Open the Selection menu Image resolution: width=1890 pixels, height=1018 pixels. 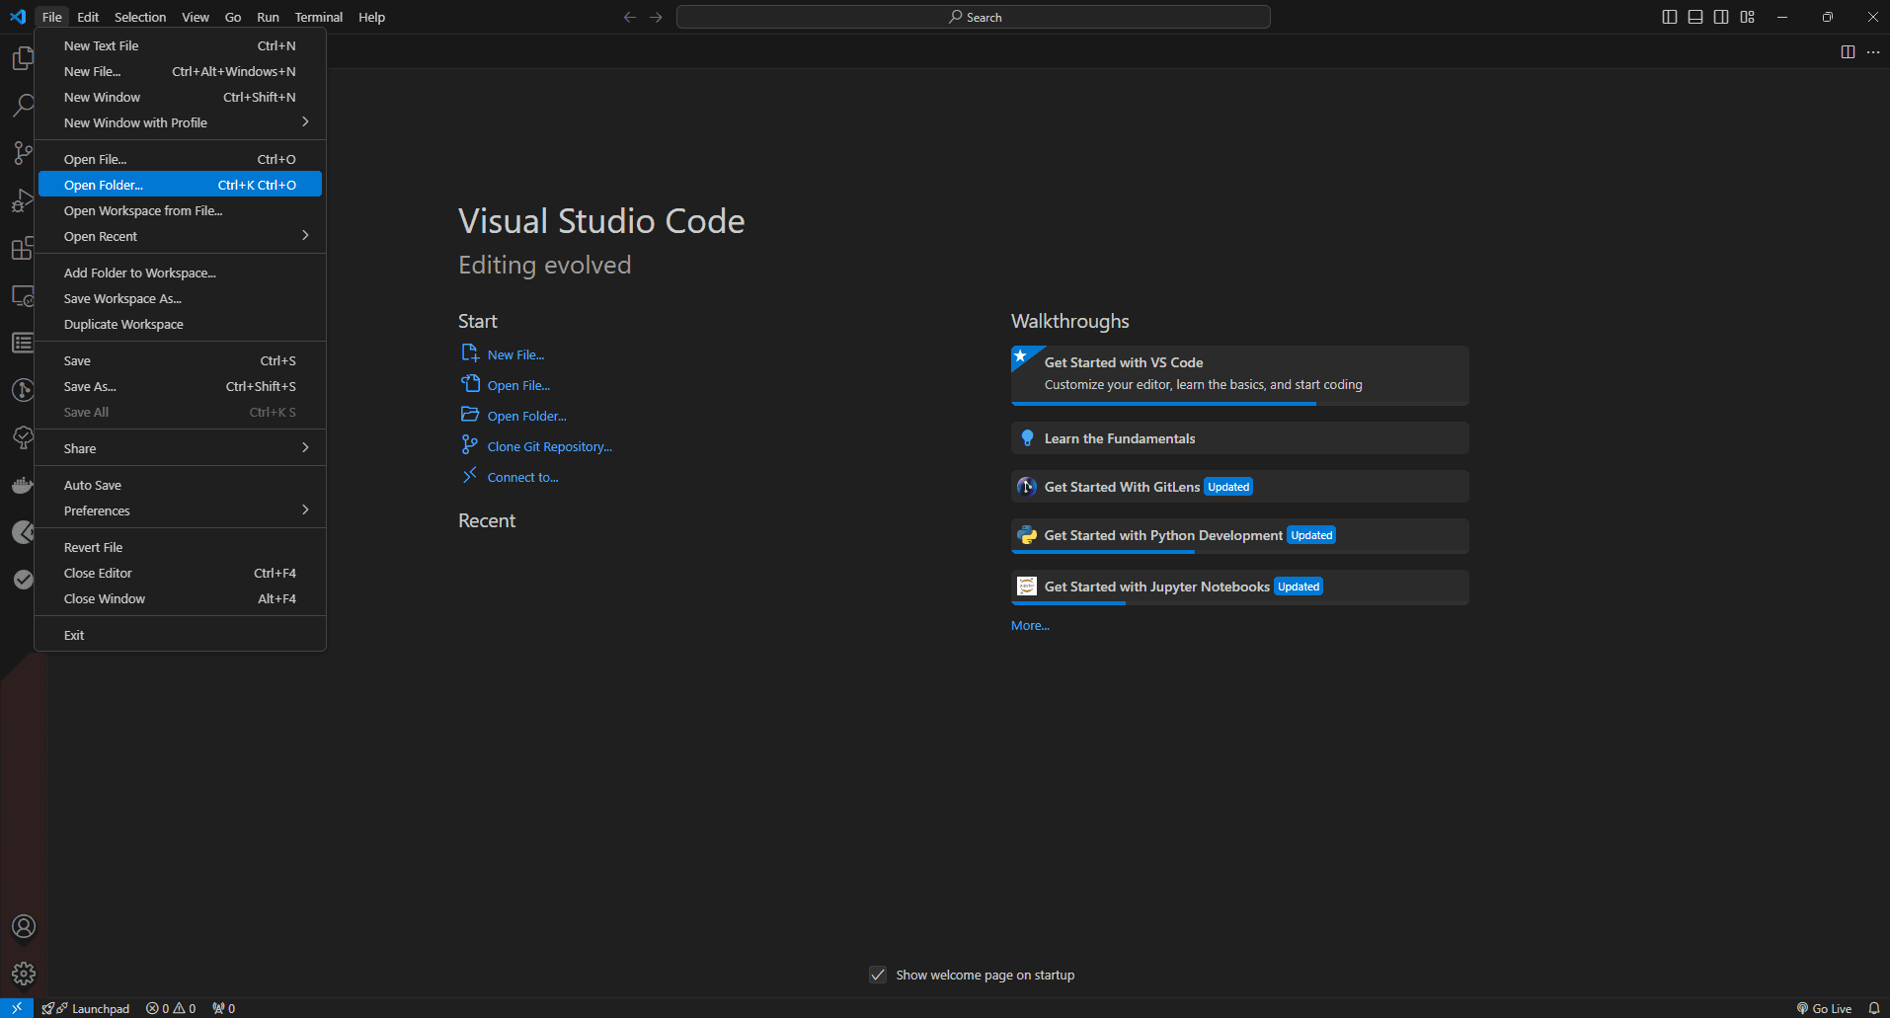pos(140,17)
